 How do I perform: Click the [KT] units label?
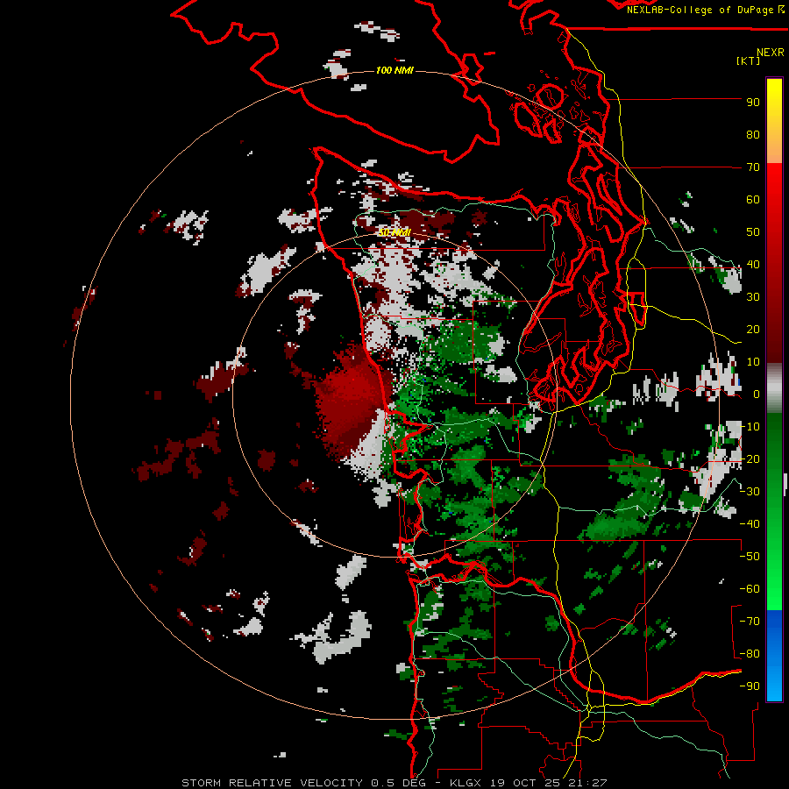click(749, 60)
